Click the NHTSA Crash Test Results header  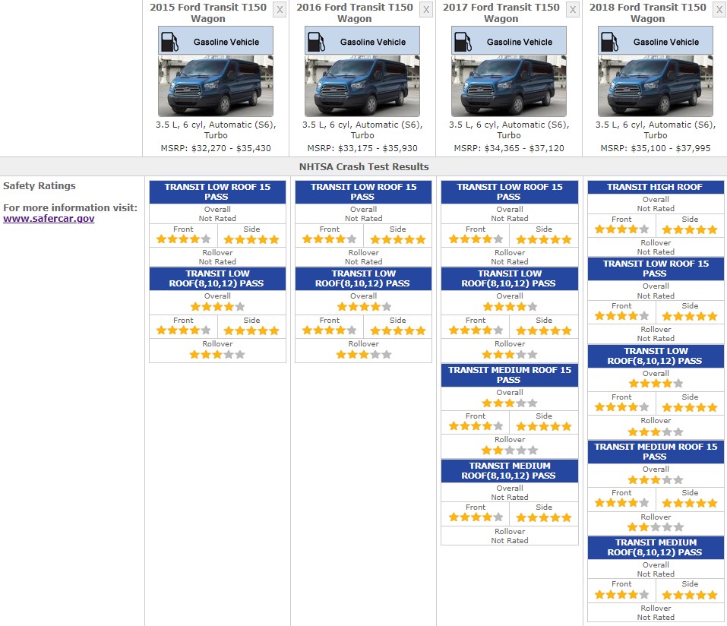(x=363, y=166)
